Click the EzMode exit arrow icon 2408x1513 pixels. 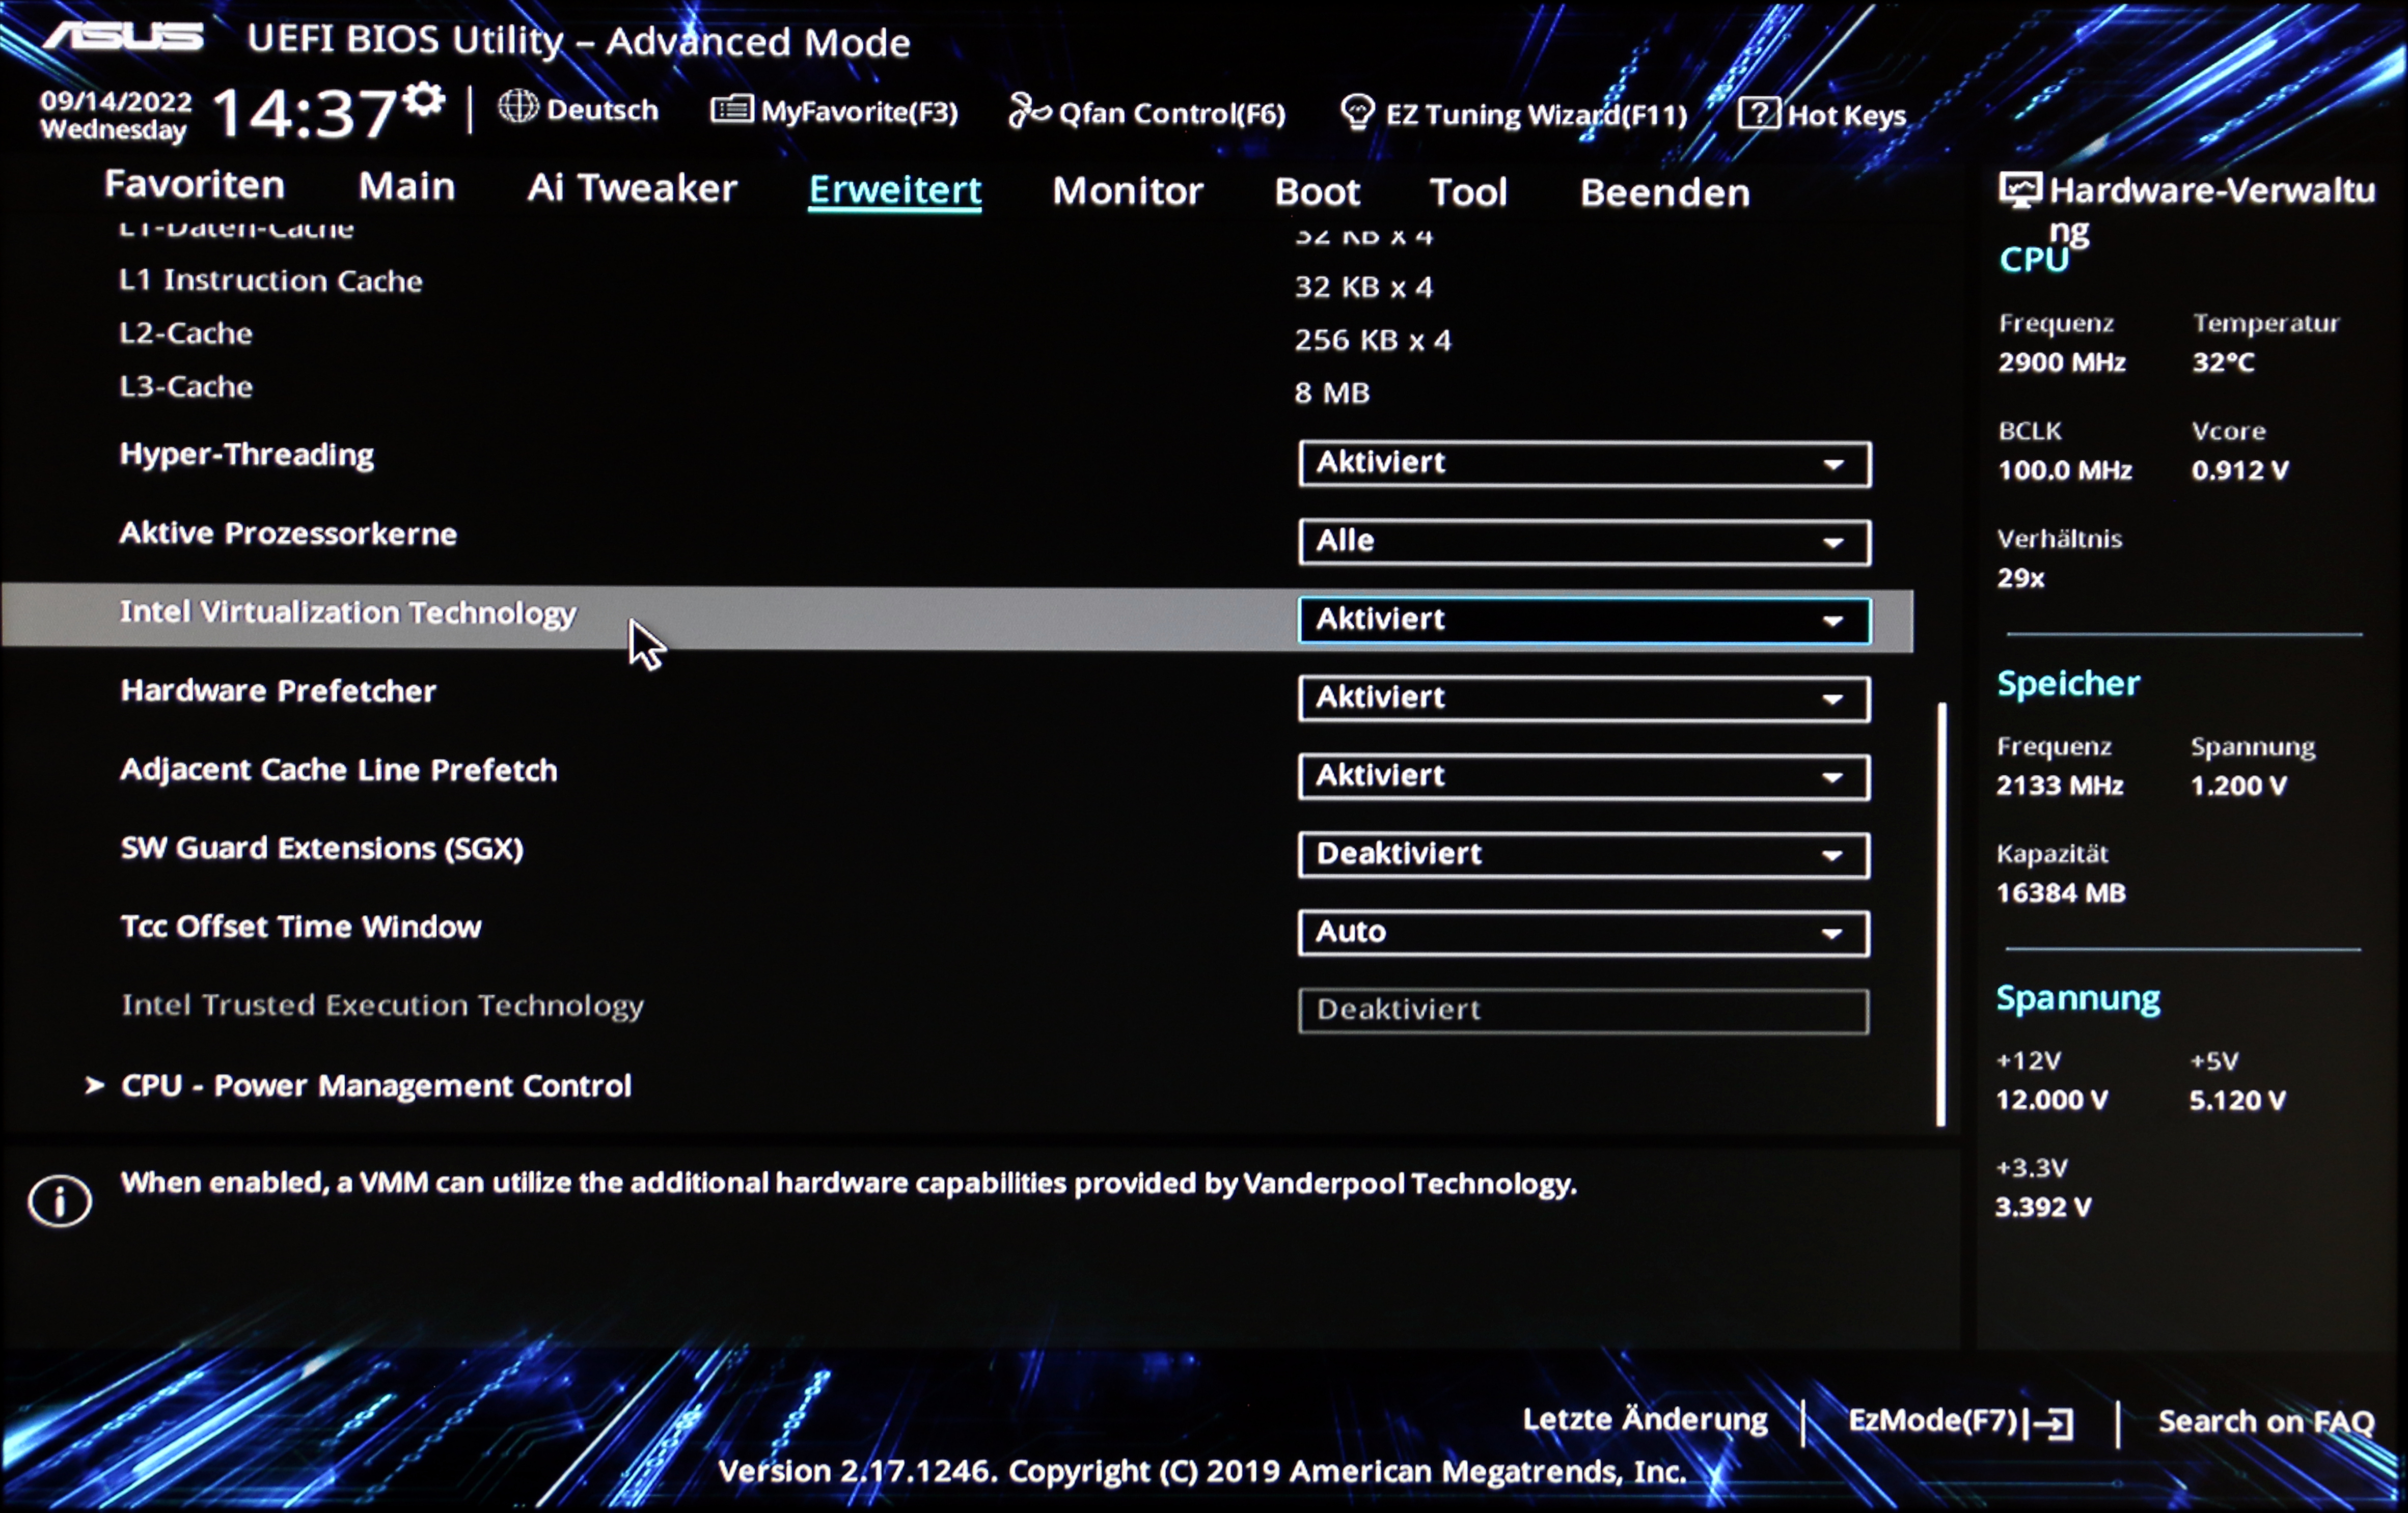click(2049, 1423)
